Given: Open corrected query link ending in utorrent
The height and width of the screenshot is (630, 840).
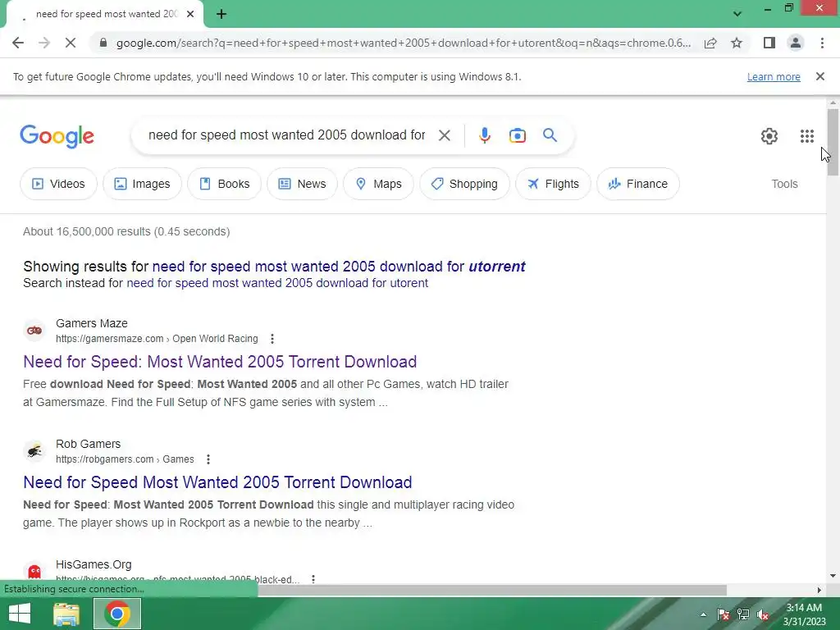Looking at the screenshot, I should 339,267.
